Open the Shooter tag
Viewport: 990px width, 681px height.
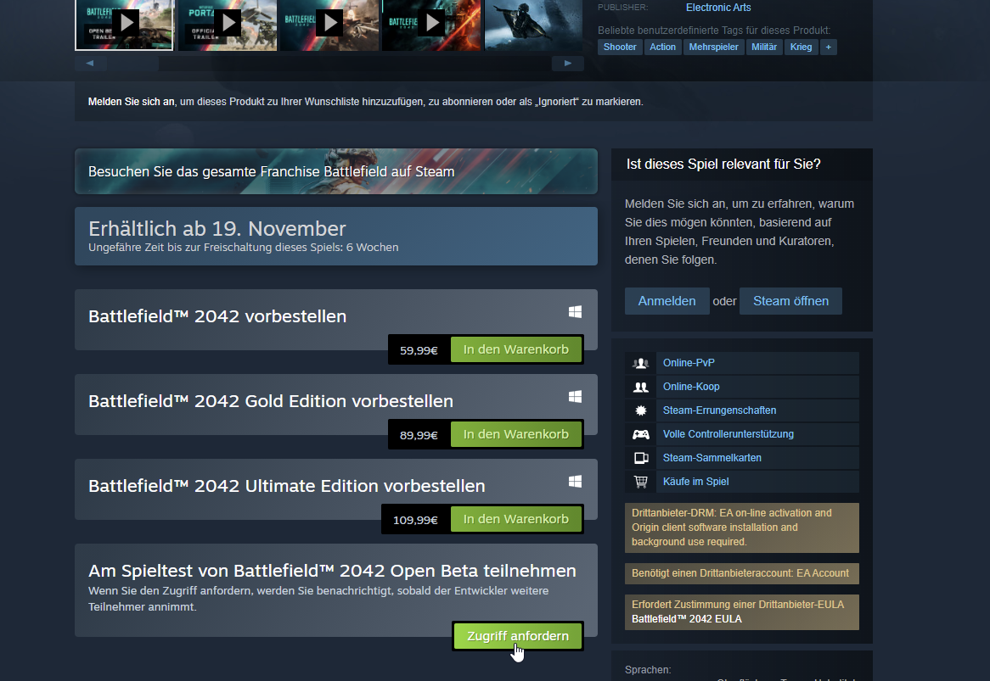coord(620,47)
